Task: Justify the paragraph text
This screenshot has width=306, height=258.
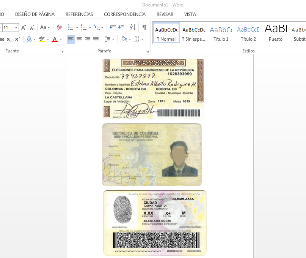Action: tap(96, 39)
